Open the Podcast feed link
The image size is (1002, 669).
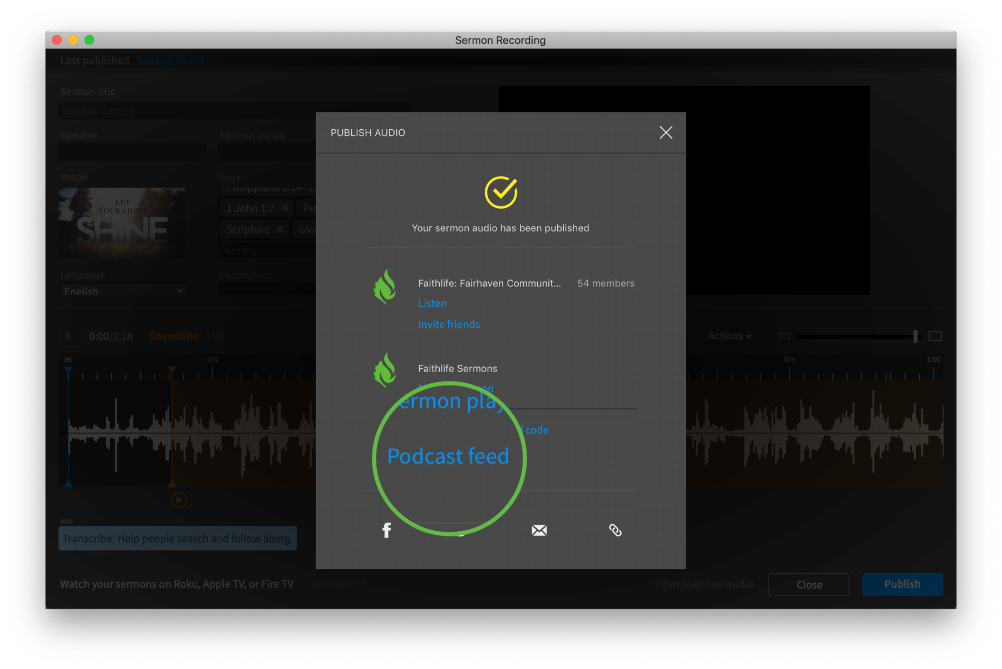(x=448, y=456)
